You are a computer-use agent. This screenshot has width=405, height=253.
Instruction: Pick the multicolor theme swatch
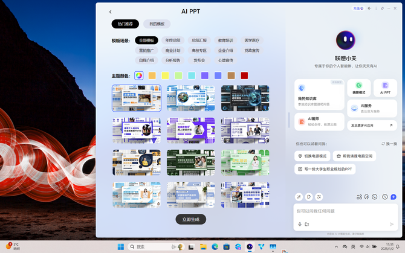[x=139, y=75]
